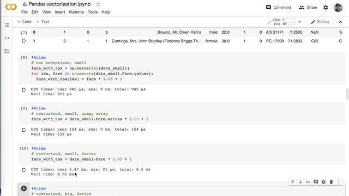
Task: Click '# vectorized, small, numpy array' comment
Action: (69, 114)
